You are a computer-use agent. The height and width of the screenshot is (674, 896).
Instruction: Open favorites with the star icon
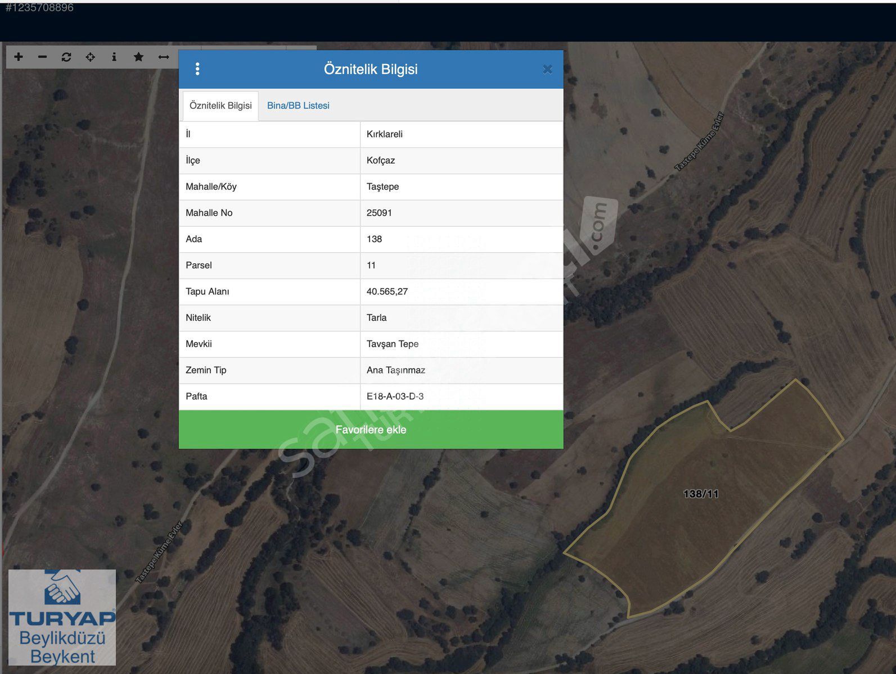[138, 57]
